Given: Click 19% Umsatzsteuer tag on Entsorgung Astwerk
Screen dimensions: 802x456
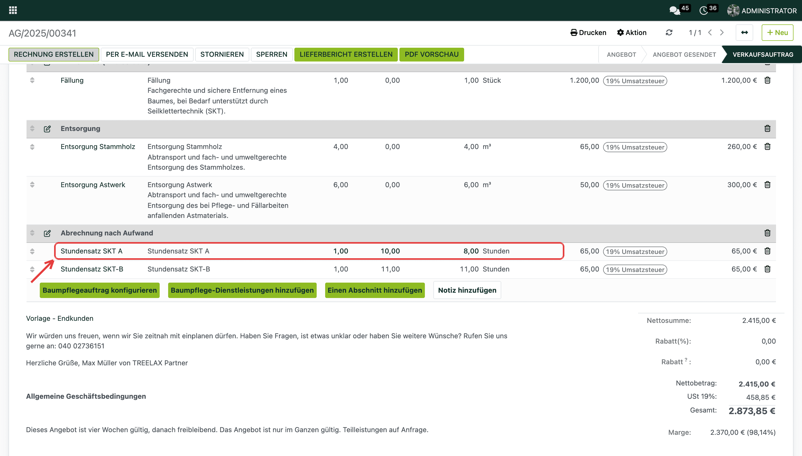Looking at the screenshot, I should pos(635,185).
